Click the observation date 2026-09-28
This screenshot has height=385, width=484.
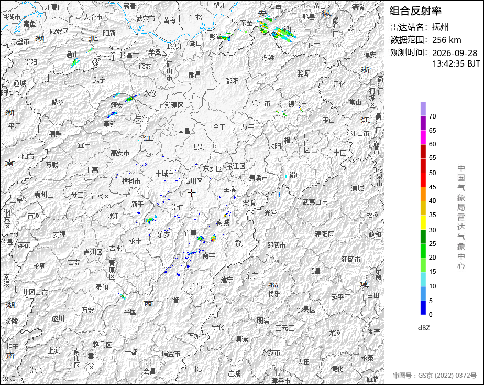[455, 53]
